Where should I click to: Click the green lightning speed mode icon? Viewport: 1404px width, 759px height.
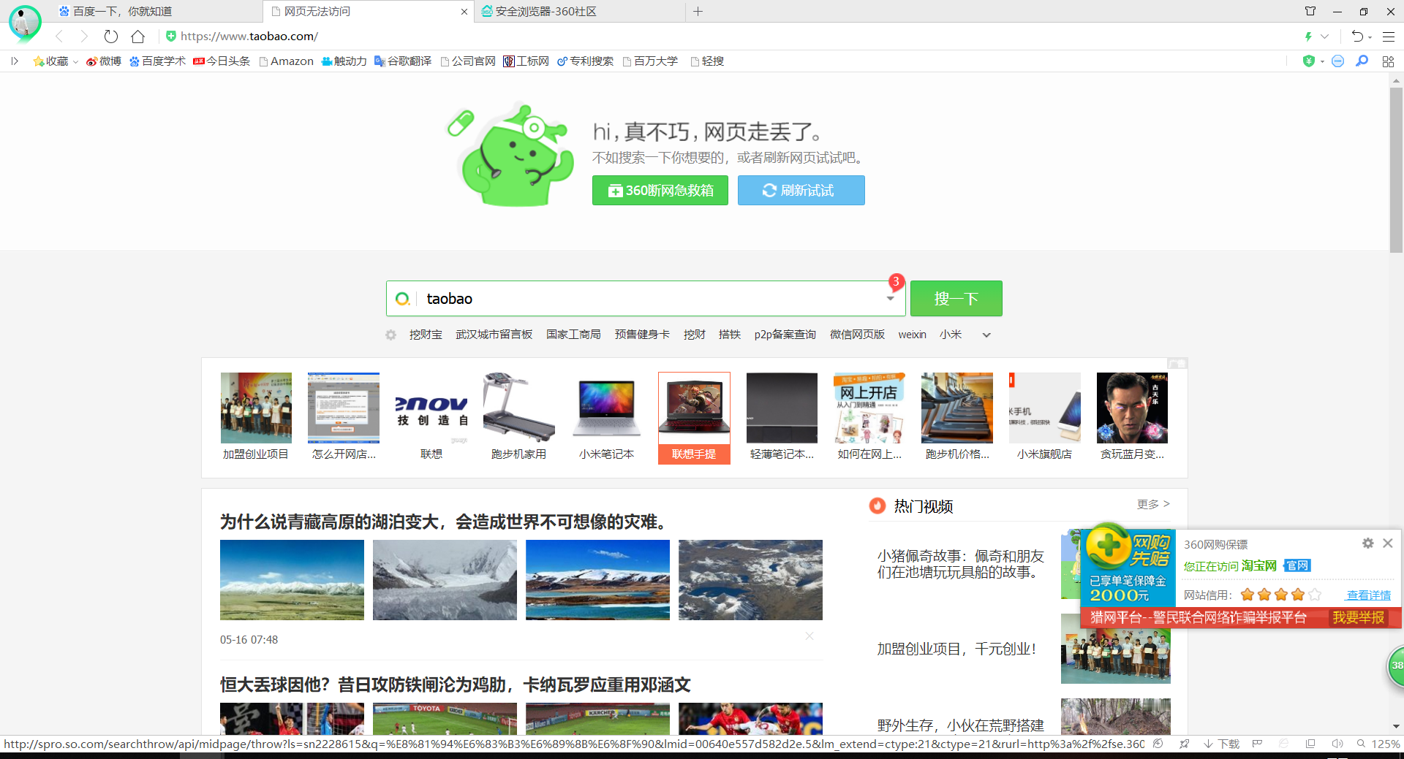1308,36
